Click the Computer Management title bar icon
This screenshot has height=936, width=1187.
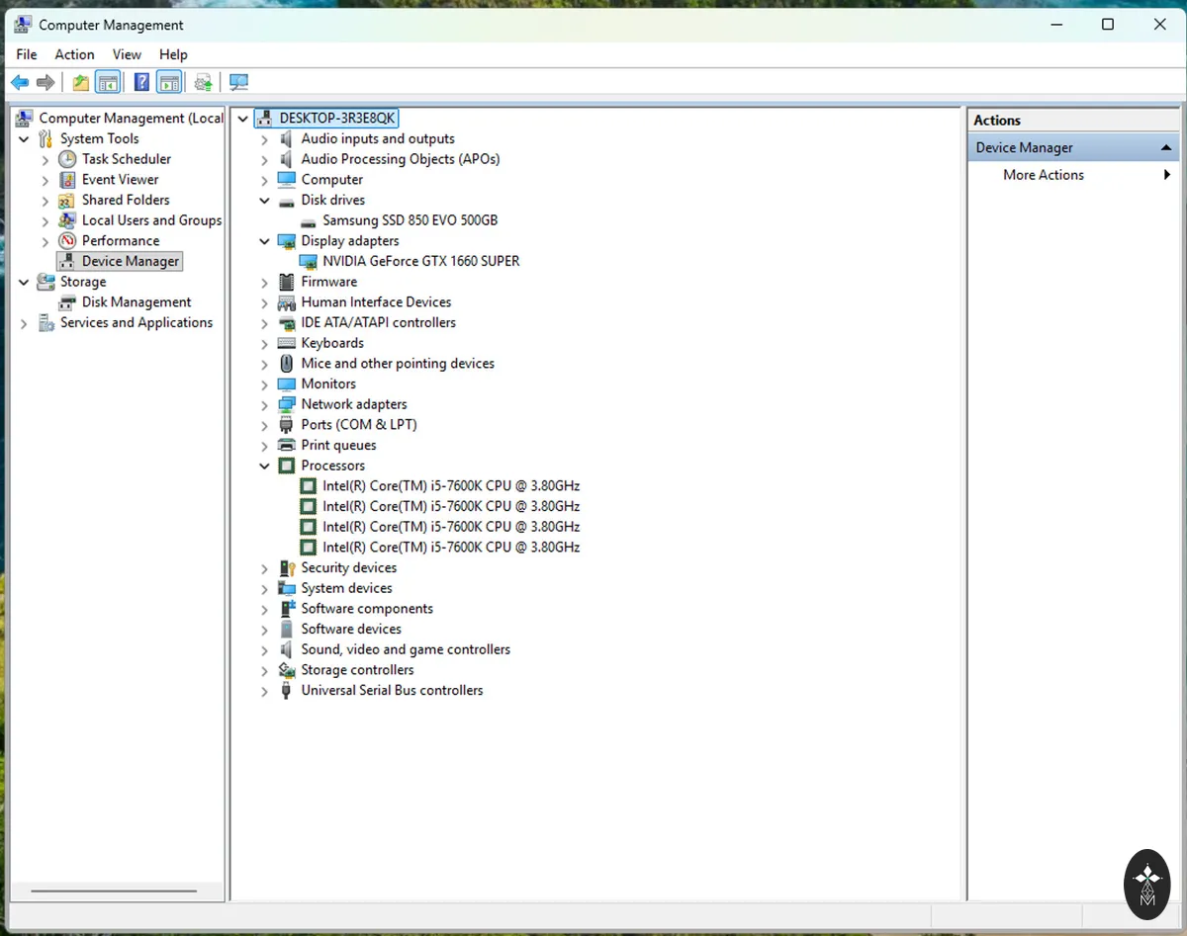[23, 25]
